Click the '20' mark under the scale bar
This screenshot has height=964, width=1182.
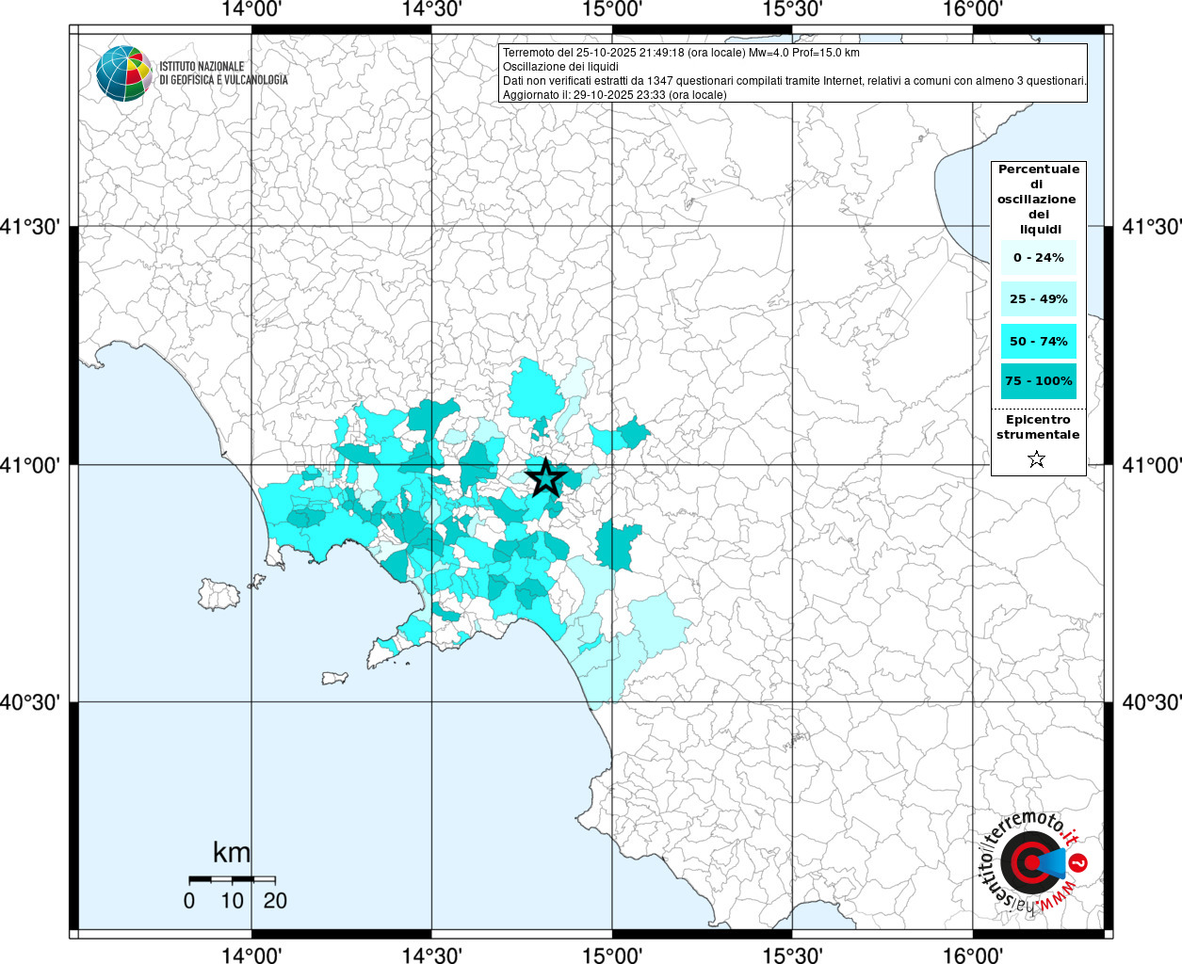275,901
